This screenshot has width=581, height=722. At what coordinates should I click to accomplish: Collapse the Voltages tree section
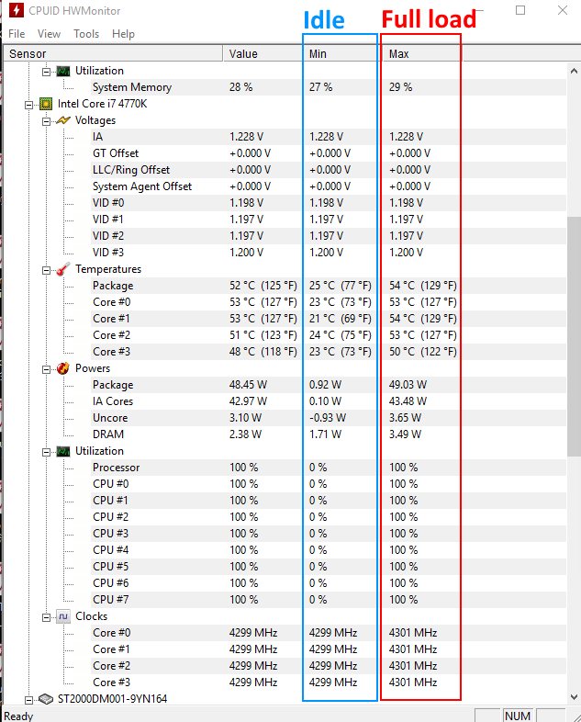point(46,121)
